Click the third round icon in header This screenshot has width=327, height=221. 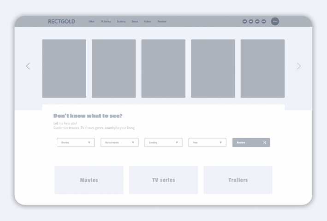257,22
